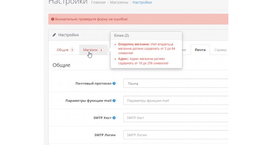The image size is (272, 145).
Task: Click the Общие section heading
Action: pos(61,65)
